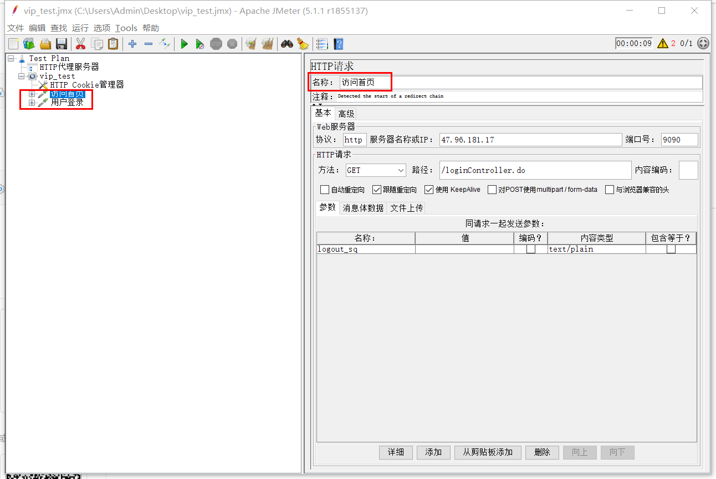
Task: Tick the 包含等于 checkbox for logout_sq
Action: click(671, 249)
